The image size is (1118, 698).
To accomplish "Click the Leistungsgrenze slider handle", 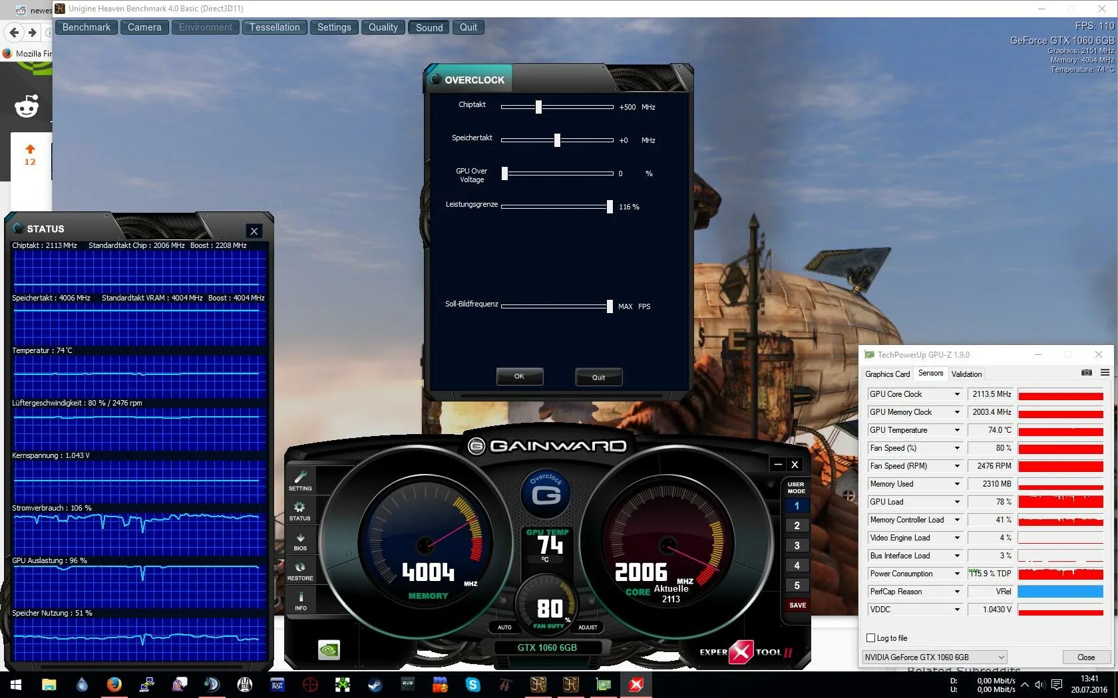I will point(610,207).
